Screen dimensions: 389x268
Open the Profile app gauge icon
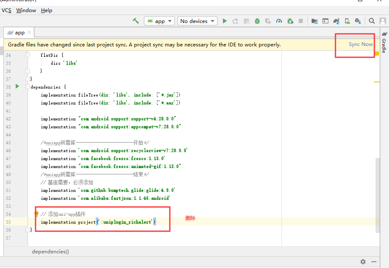pyautogui.click(x=279, y=21)
